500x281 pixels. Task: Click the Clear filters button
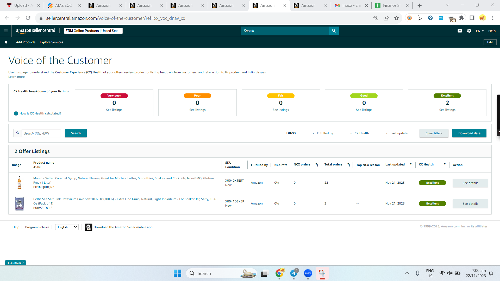tap(434, 133)
